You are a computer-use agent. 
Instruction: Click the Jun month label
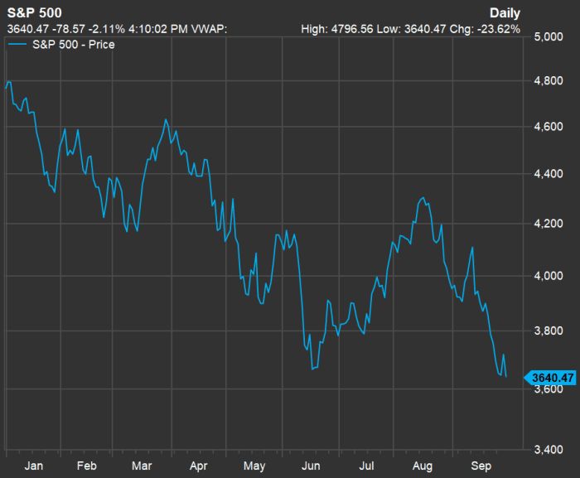[311, 466]
